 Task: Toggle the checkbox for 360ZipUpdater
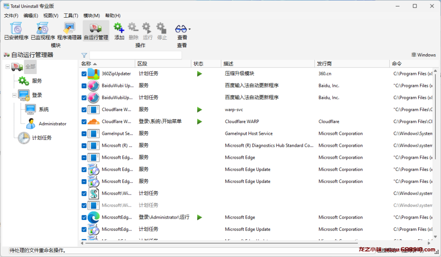click(84, 74)
